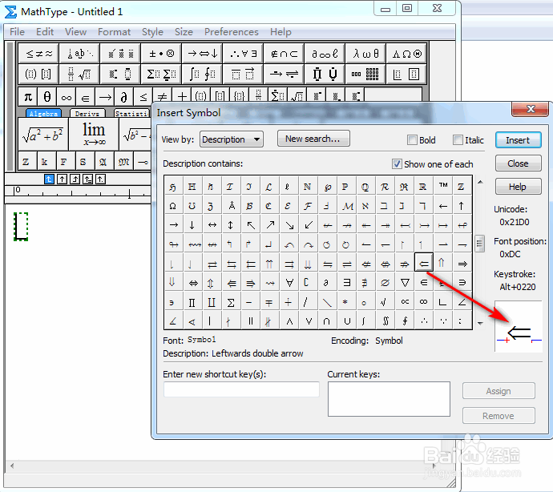Open the View menu
This screenshot has height=492, width=553.
[x=76, y=32]
